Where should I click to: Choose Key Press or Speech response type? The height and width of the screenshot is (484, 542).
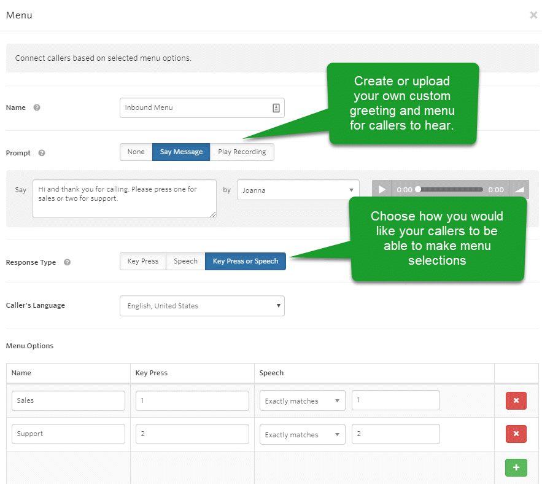click(x=246, y=261)
